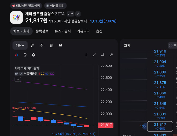This screenshot has width=177, height=136.
Task: Switch to the 차트 · 호가 tab
Action: 21,31
